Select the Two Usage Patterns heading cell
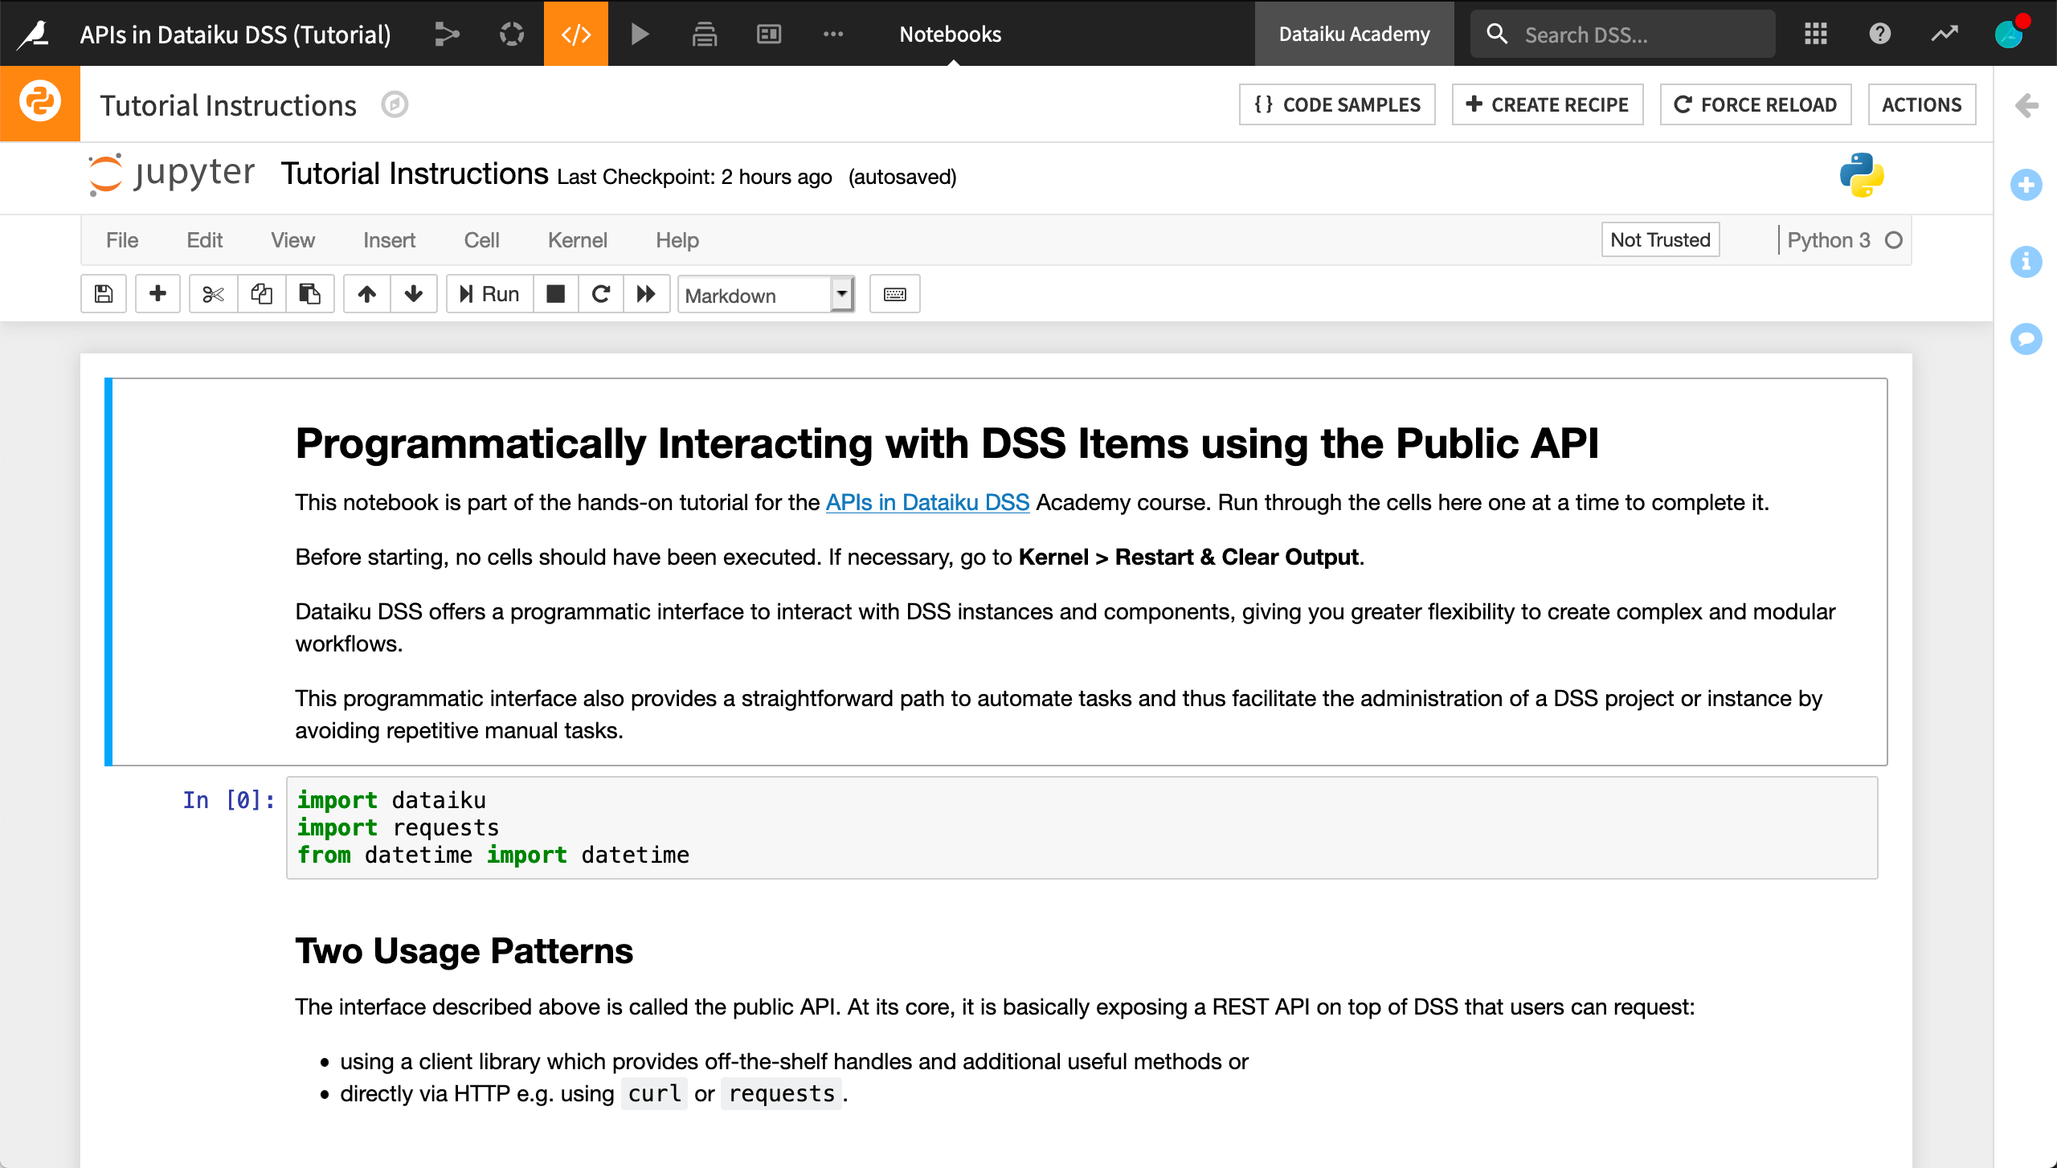Screen dimensions: 2057x1168 coord(464,951)
